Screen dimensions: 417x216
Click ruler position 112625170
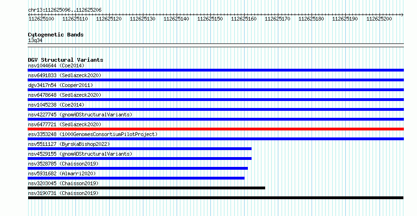coord(278,19)
